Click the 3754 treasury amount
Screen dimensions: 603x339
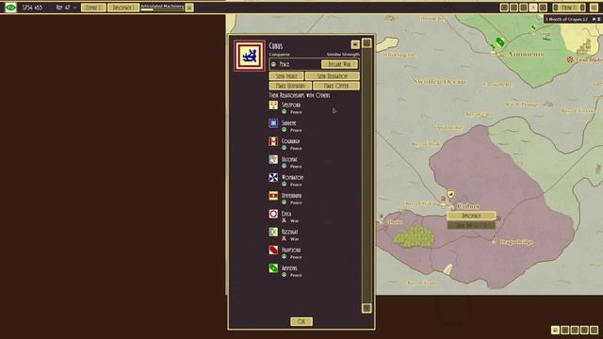[x=32, y=8]
